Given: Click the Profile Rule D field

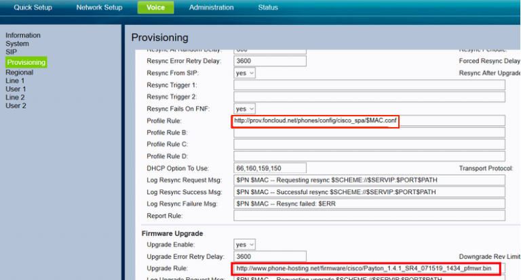Looking at the screenshot, I should (x=369, y=156).
